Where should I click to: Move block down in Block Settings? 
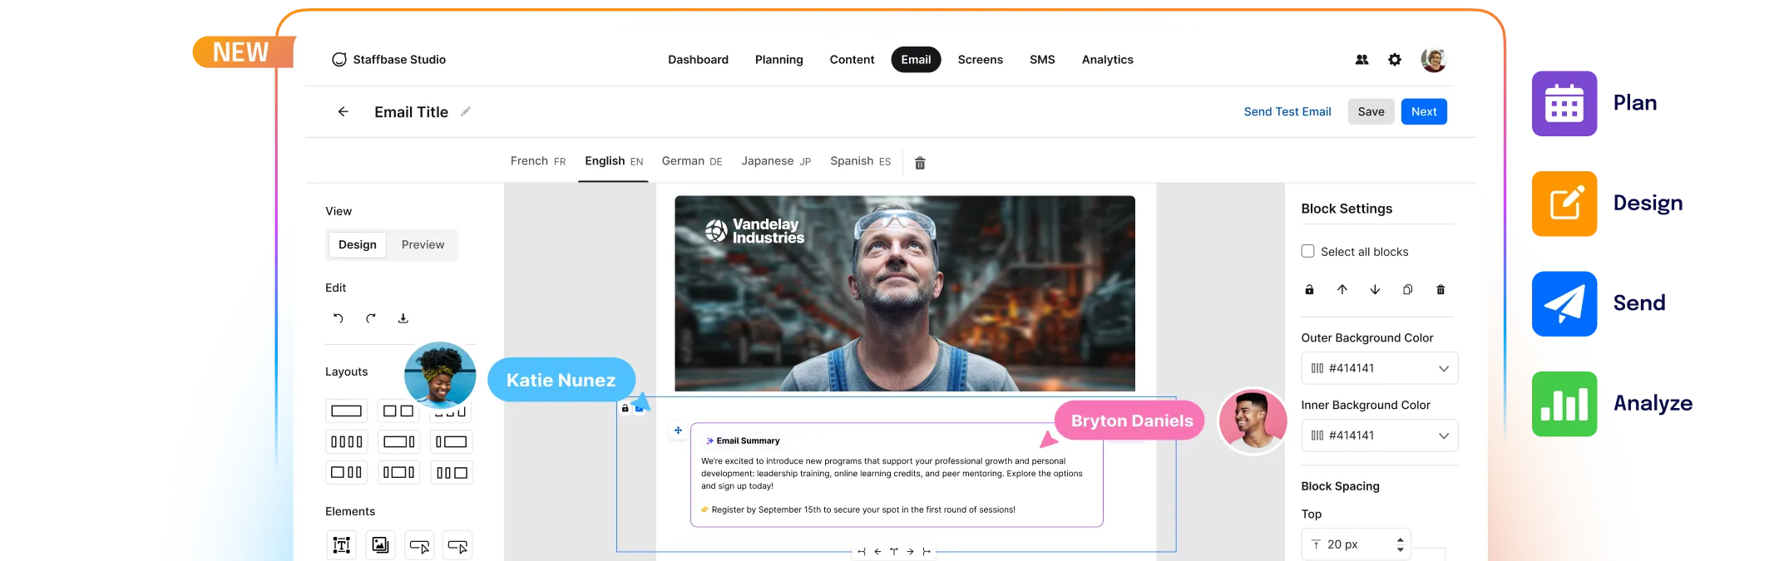(x=1375, y=289)
